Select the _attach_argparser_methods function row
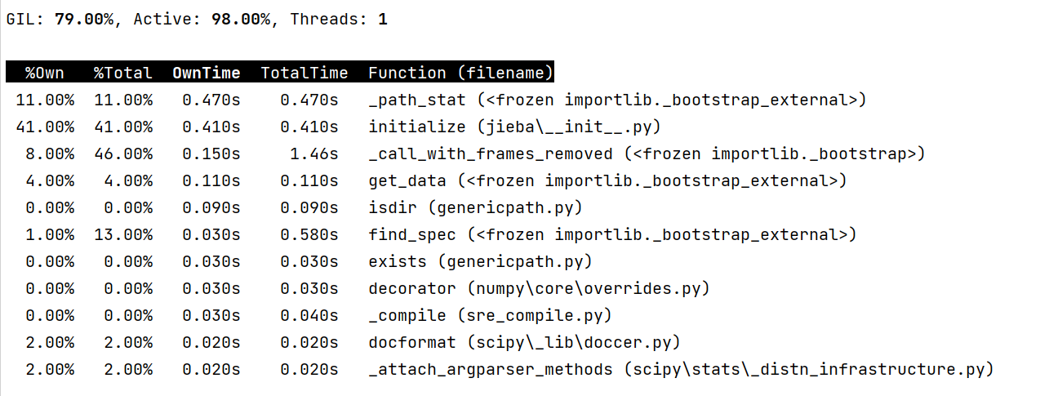This screenshot has width=1040, height=396. point(681,370)
